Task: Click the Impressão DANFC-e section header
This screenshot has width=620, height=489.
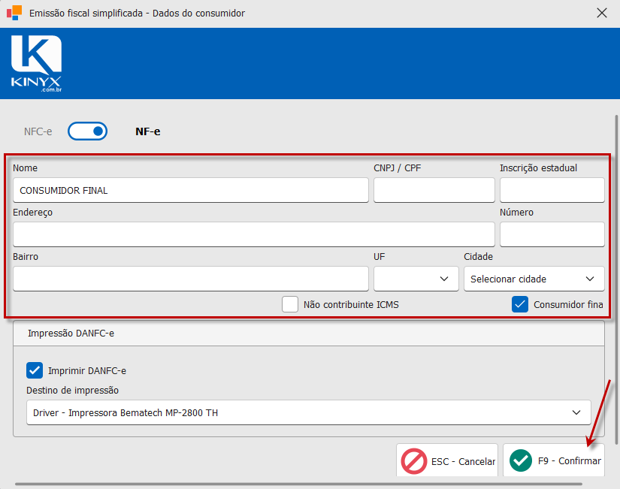Action: 308,334
